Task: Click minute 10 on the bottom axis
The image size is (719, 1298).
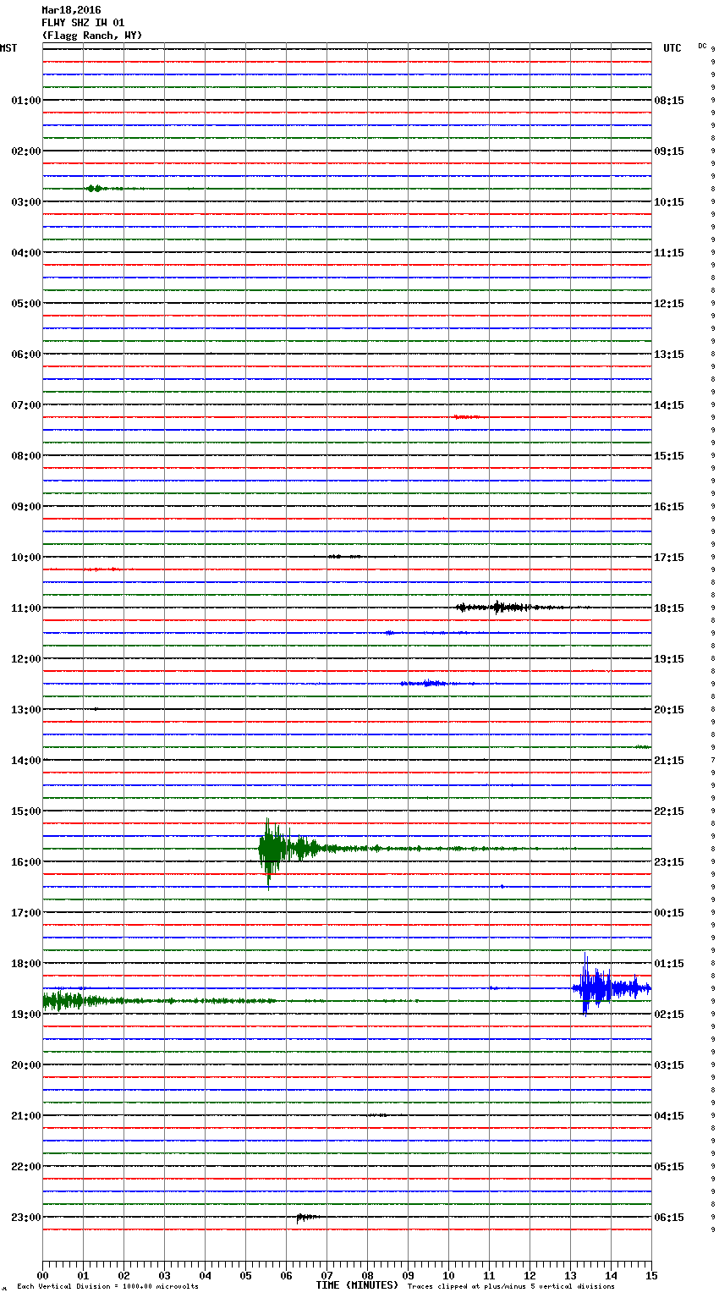Action: (x=448, y=1275)
